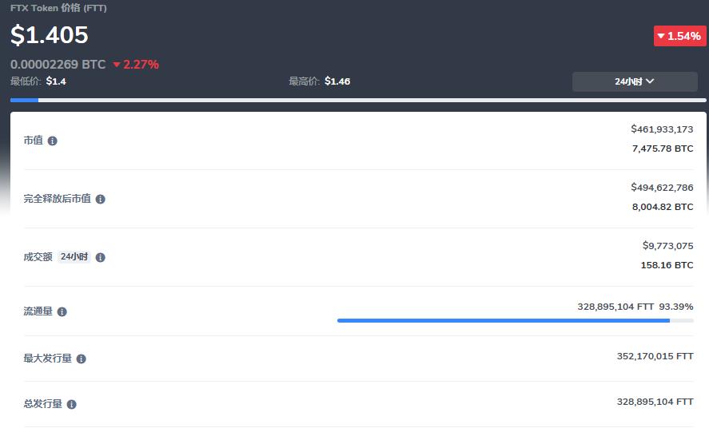709x432 pixels.
Task: Click the FTX Token 价格 (FTT) heading
Action: tap(58, 8)
